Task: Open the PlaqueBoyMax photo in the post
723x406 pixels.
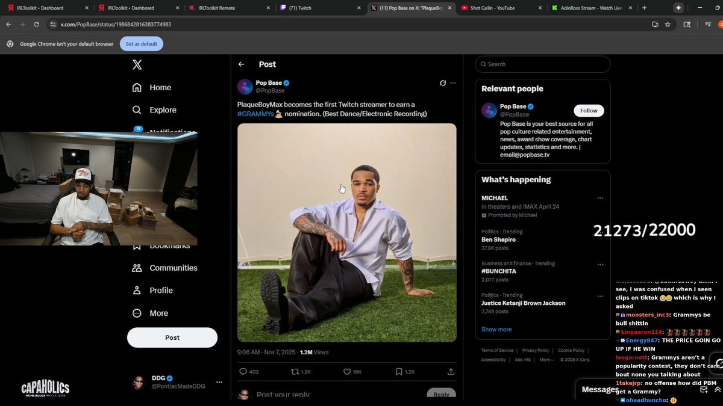Action: coord(347,233)
